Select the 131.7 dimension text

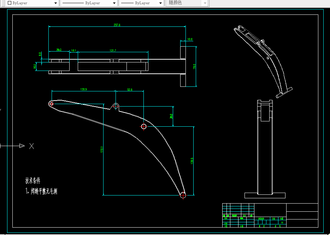pyautogui.click(x=113, y=50)
